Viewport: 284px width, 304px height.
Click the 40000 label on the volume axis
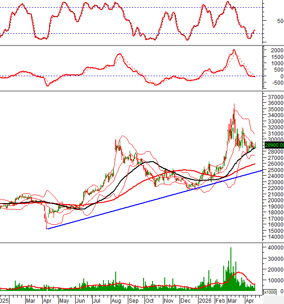[274, 248]
